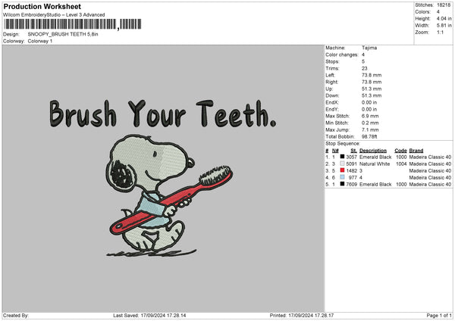Click the Max Stitch value '6.9 mm'

coord(370,116)
